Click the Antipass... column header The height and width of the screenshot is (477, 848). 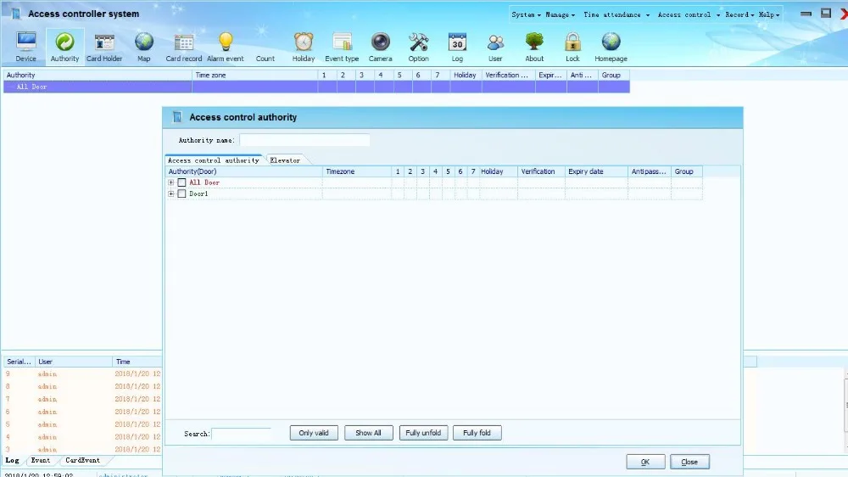point(649,171)
